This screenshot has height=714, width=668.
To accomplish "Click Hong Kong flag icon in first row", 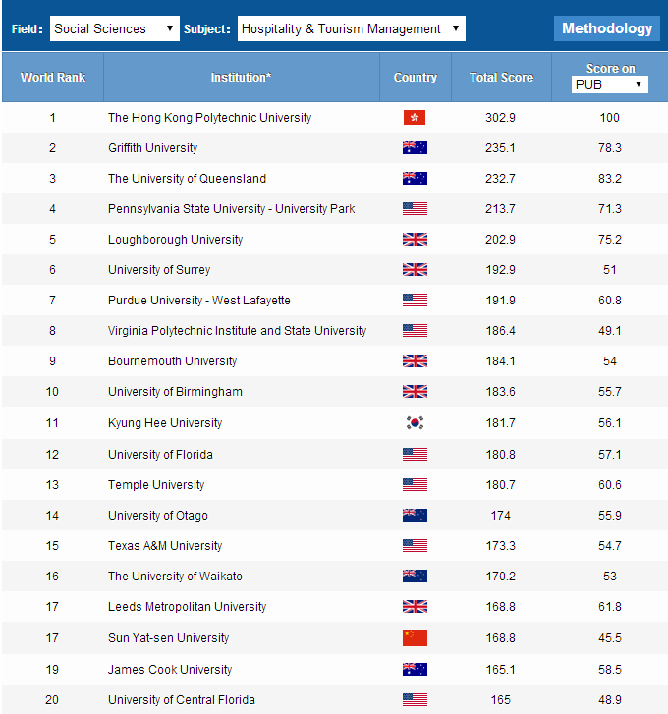I will (x=415, y=118).
